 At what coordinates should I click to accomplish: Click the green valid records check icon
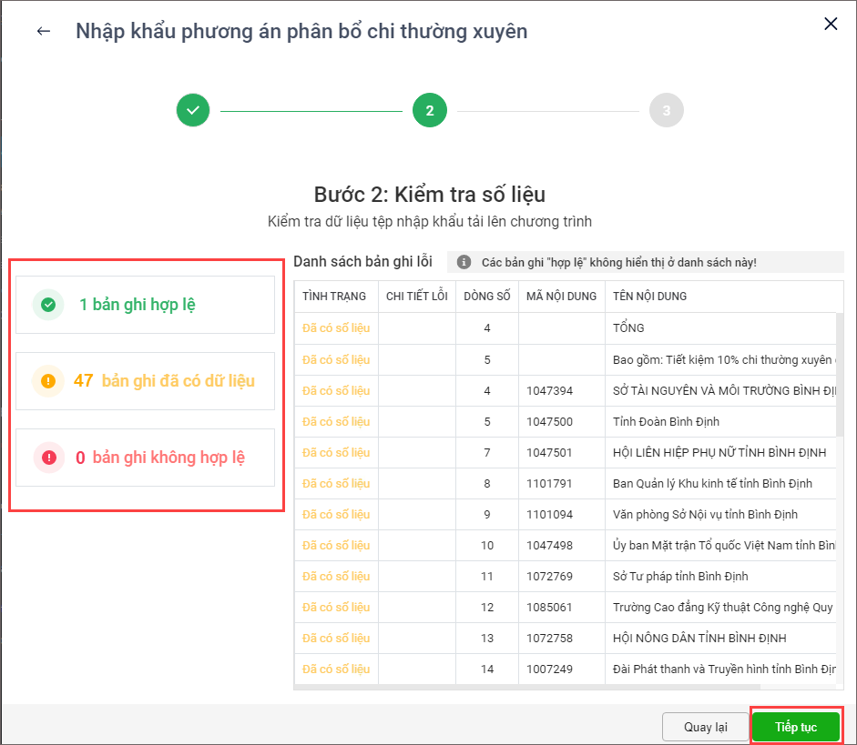(x=48, y=305)
